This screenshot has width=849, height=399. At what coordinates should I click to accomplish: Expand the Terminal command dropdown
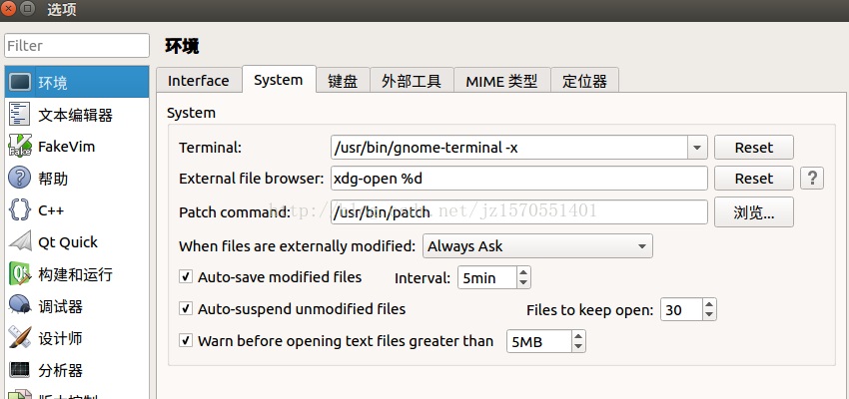(697, 148)
